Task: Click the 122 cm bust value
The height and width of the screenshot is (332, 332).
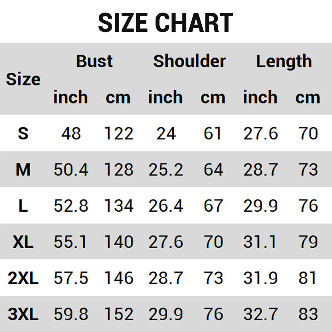Action: pyautogui.click(x=118, y=134)
